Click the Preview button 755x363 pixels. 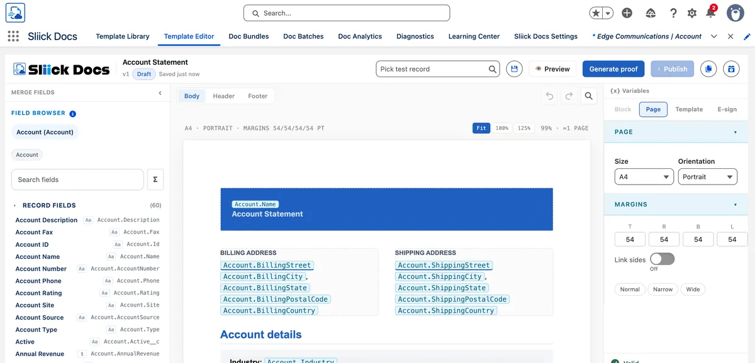coord(552,69)
